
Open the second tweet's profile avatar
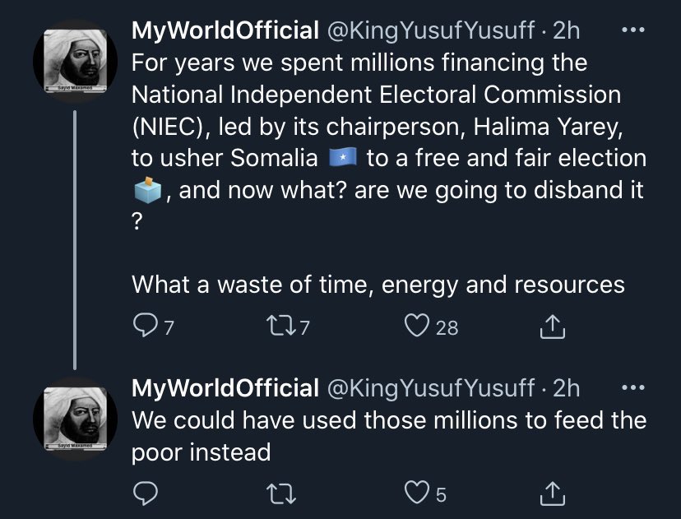coord(75,419)
